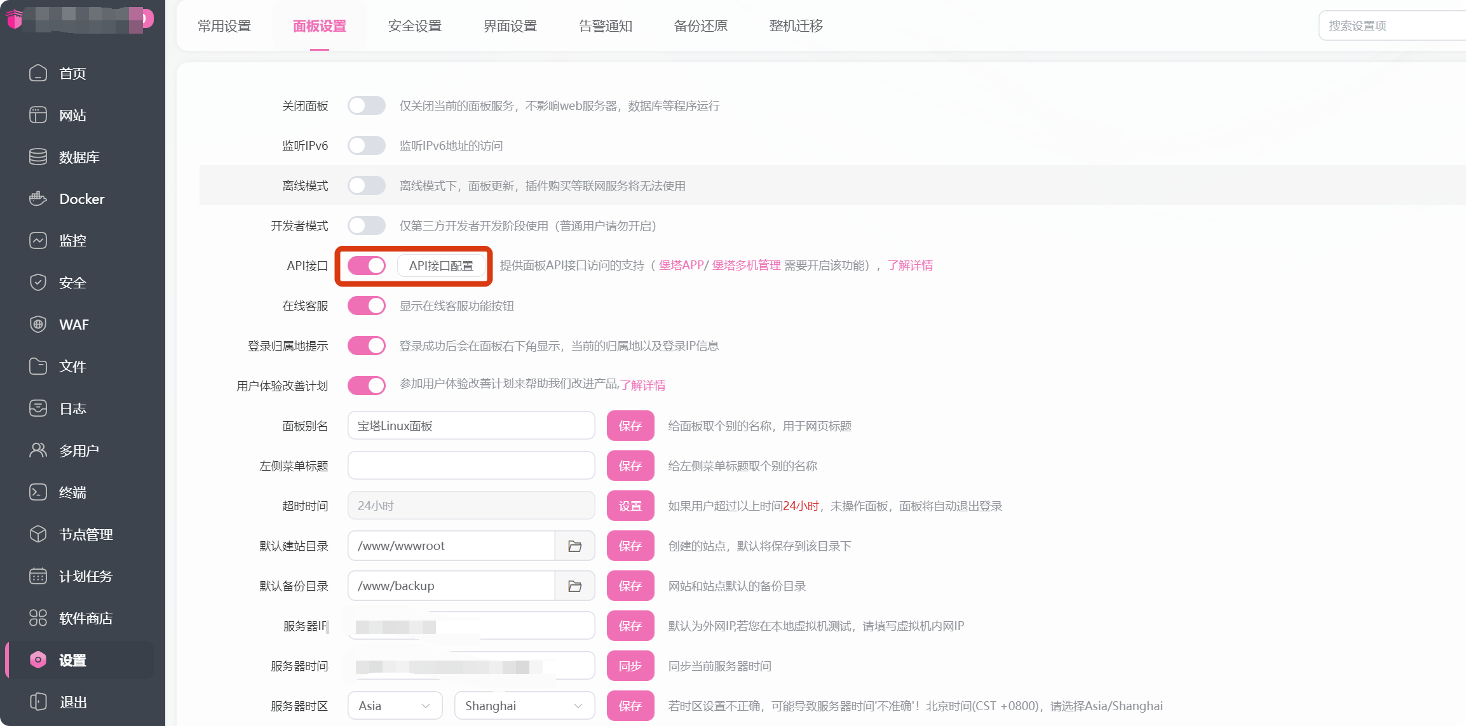Click the scheduled tasks (计划任务) calendar icon
Image resolution: width=1466 pixels, height=726 pixels.
point(38,576)
